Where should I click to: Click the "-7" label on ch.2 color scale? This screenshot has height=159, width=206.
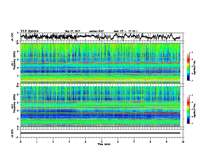tap(192, 123)
